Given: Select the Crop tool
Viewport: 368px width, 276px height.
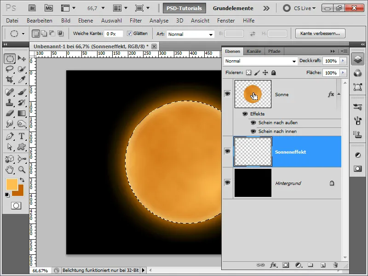Looking at the screenshot, I should coord(10,80).
